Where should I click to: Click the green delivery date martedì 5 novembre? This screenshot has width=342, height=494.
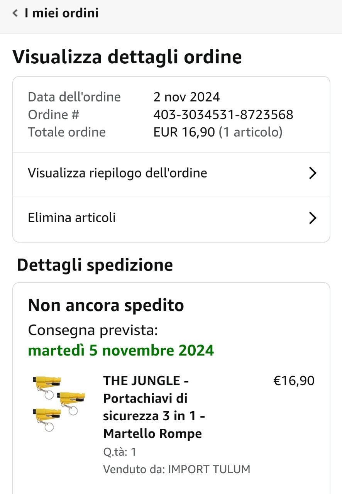point(121,350)
